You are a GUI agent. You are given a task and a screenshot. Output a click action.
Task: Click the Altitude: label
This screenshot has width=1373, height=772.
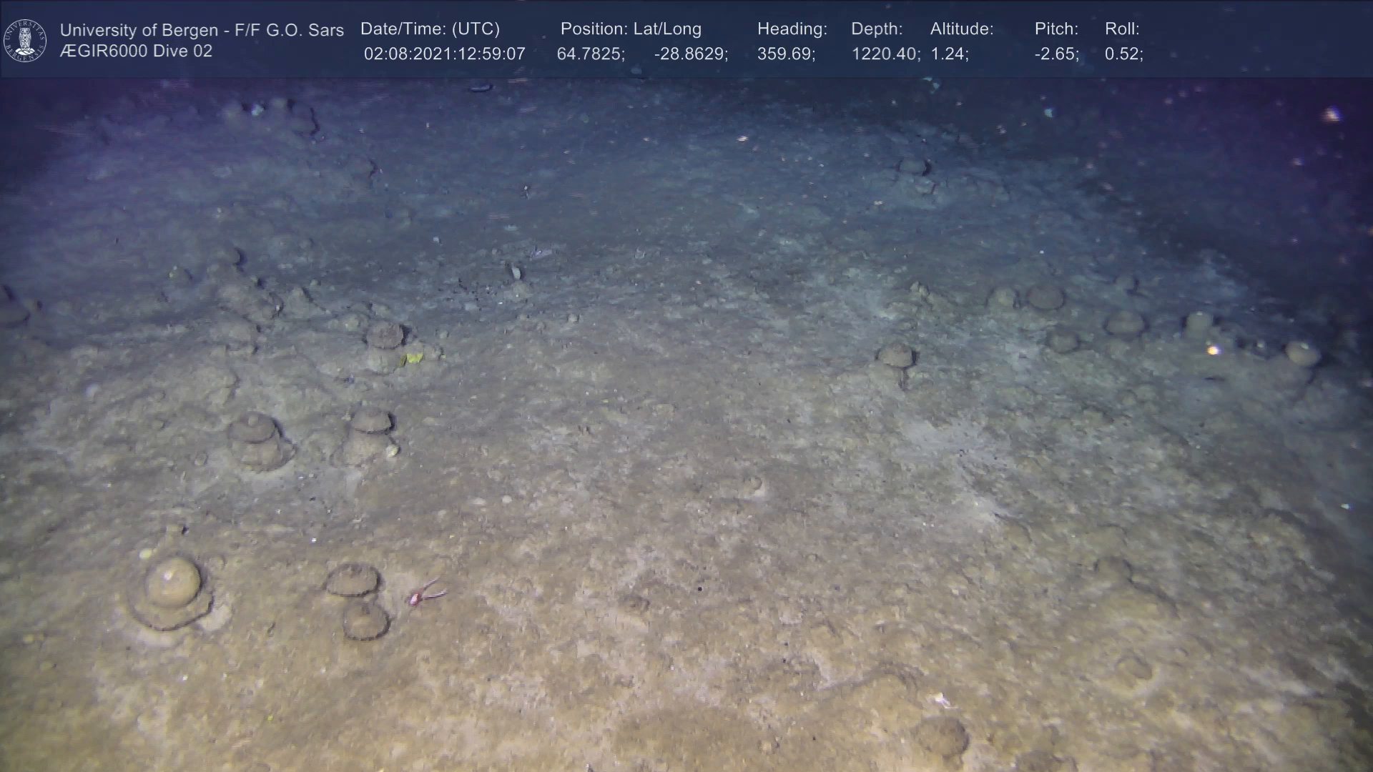(x=962, y=29)
